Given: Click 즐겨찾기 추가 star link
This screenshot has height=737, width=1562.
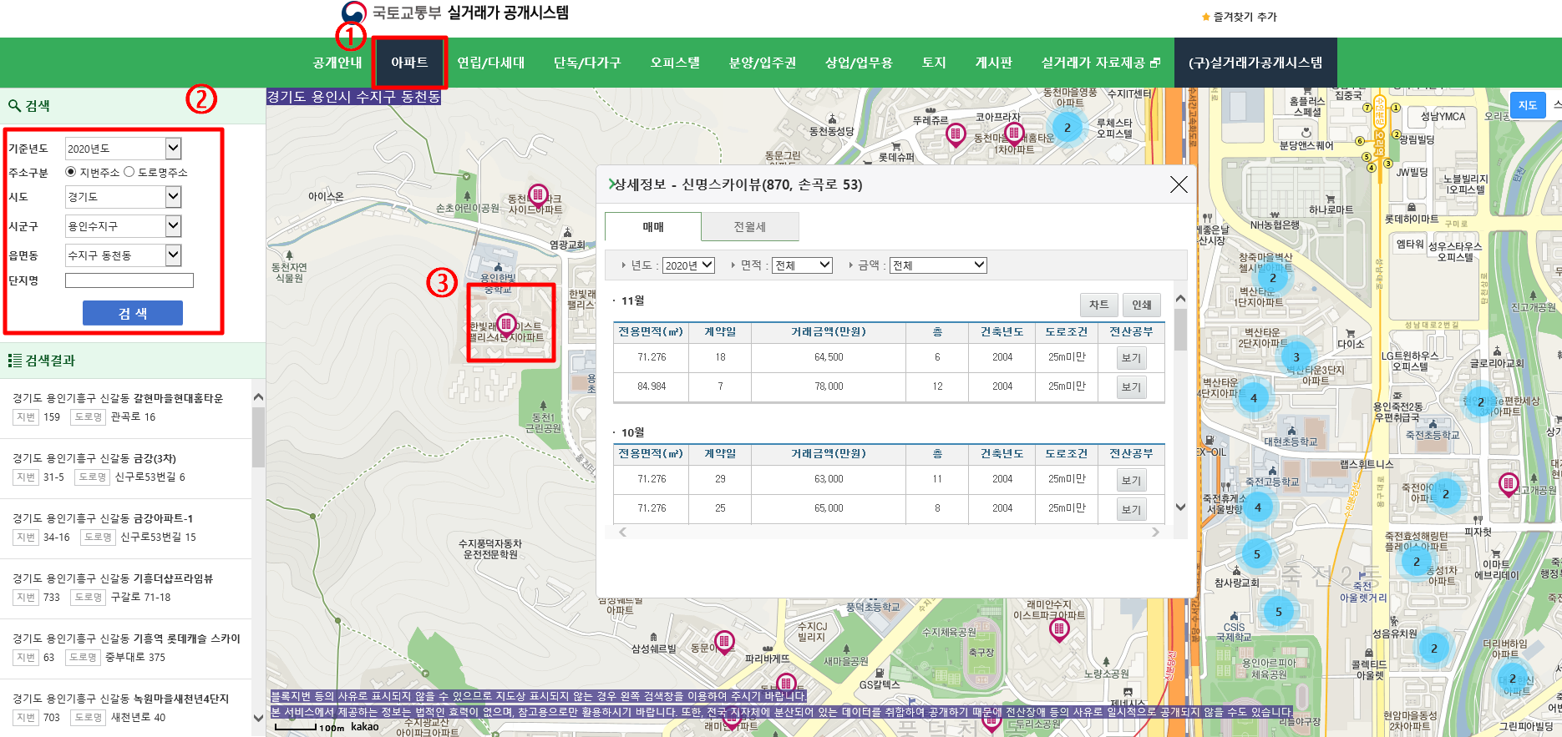Looking at the screenshot, I should pos(1239,17).
